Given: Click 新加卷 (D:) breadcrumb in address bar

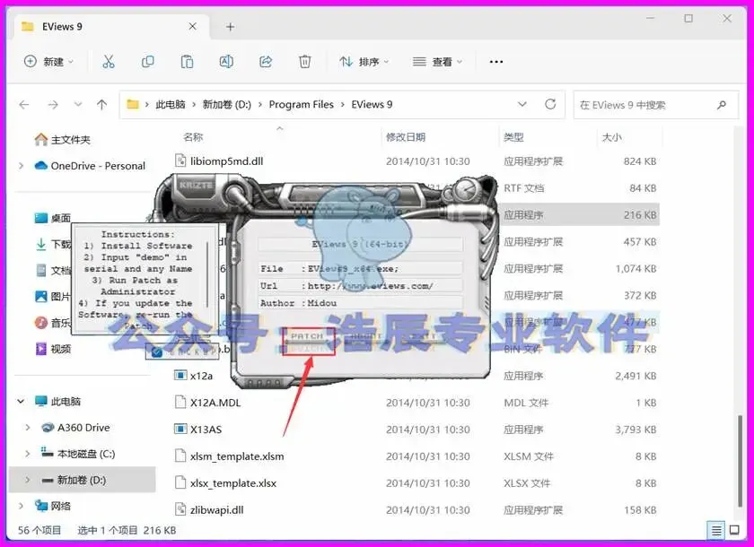Looking at the screenshot, I should pyautogui.click(x=226, y=105).
